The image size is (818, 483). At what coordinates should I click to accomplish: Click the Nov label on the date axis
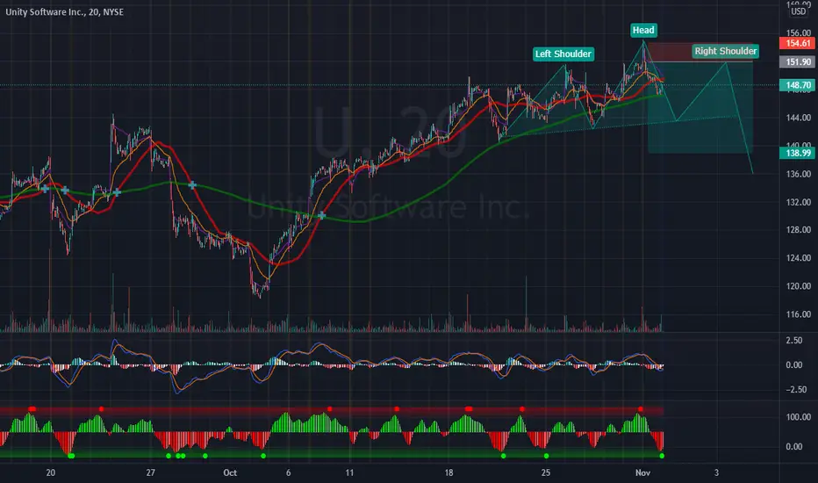[x=642, y=472]
